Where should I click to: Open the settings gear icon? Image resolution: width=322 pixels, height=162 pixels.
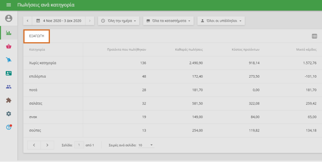[x=8, y=114]
